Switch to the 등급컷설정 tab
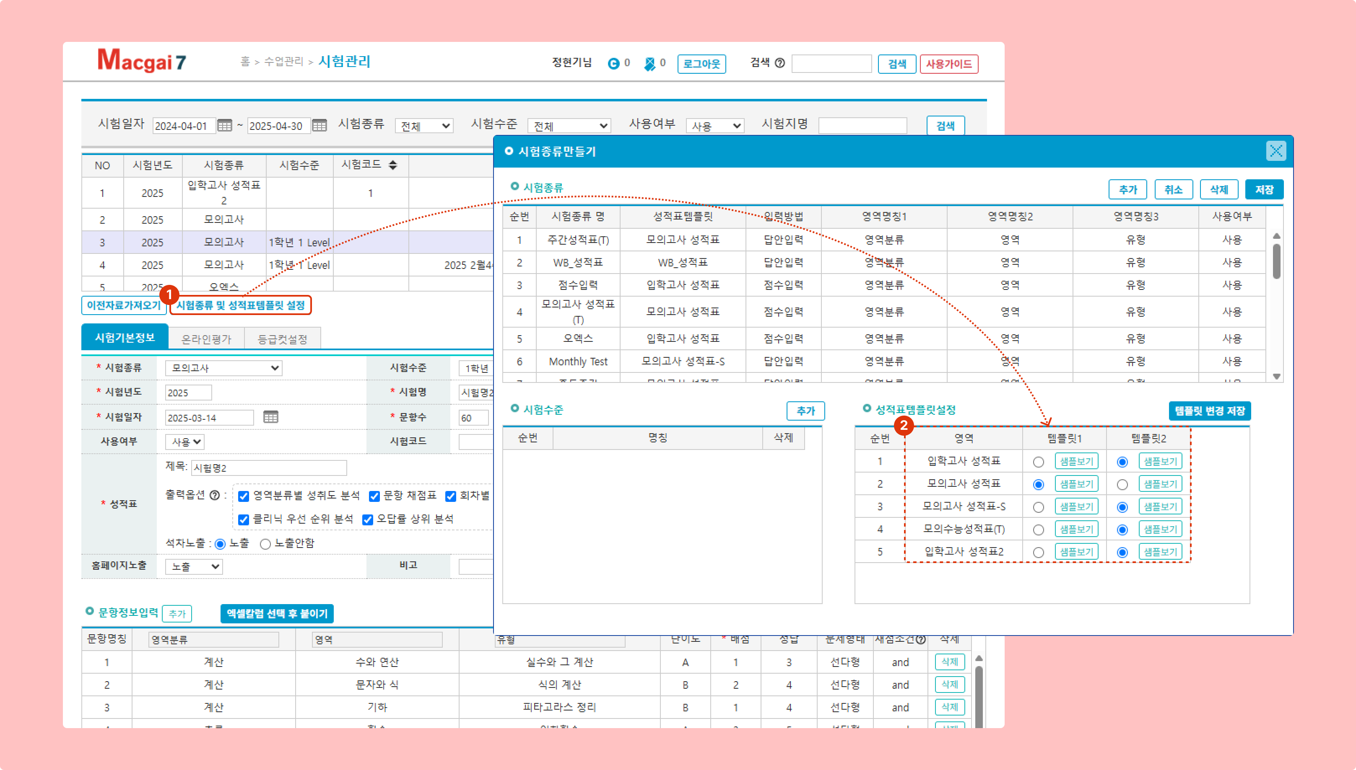 tap(282, 339)
